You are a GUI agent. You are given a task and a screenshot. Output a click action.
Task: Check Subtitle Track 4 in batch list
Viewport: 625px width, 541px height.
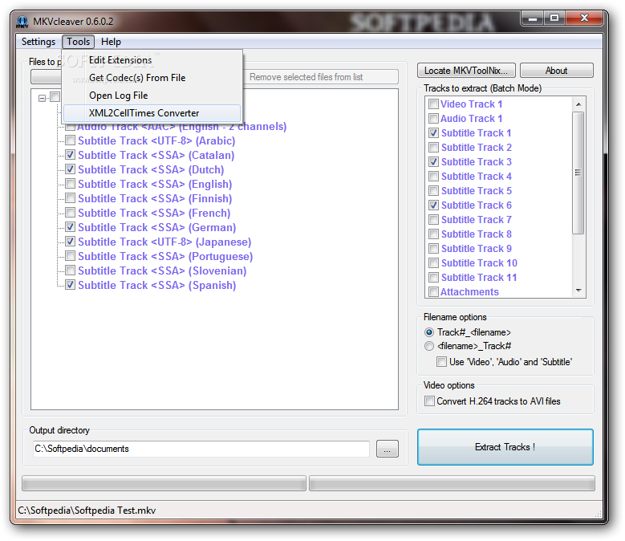point(434,177)
